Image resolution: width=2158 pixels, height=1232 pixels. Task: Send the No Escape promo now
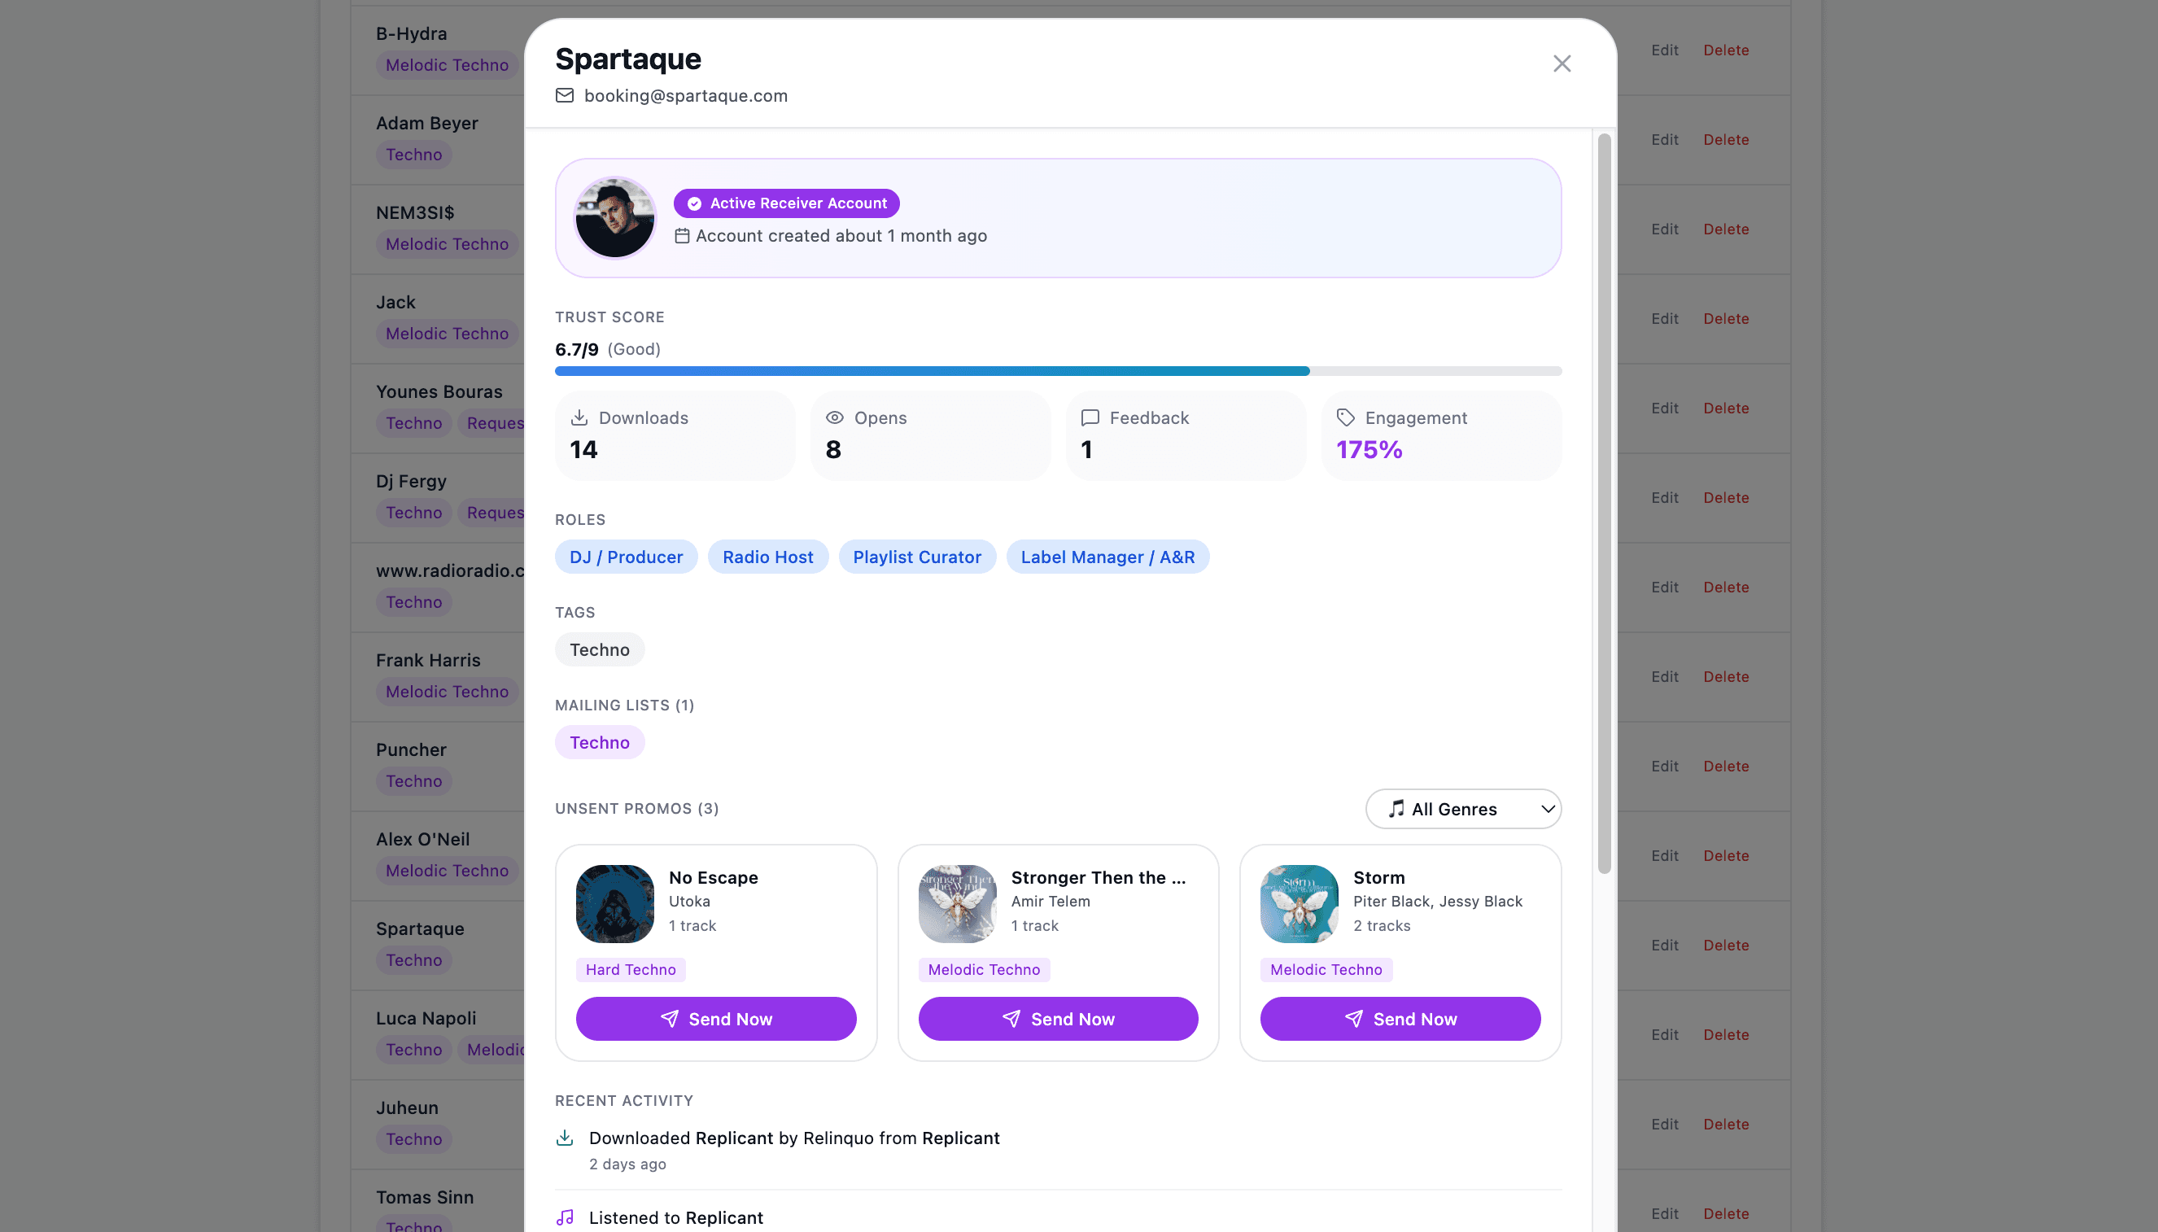tap(715, 1019)
